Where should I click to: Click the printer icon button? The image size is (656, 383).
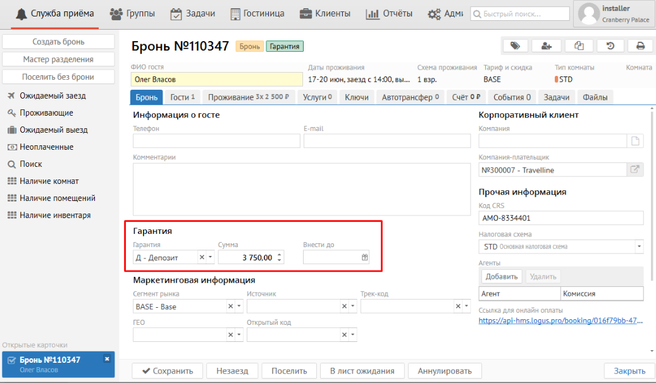click(640, 46)
